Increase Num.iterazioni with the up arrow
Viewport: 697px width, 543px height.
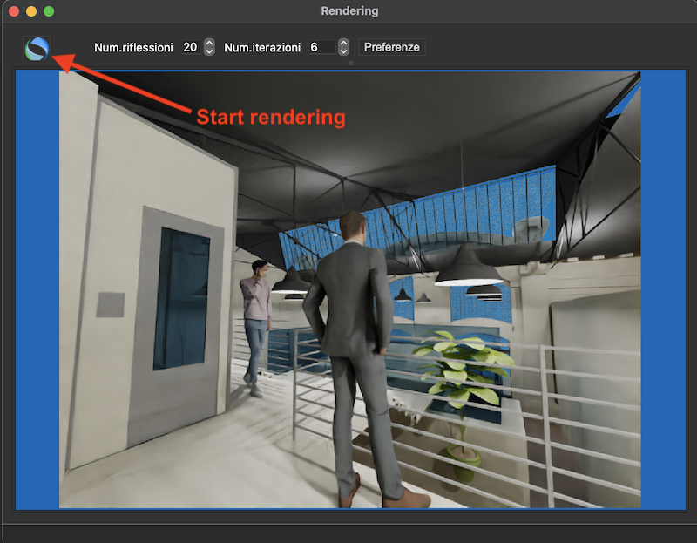click(343, 43)
